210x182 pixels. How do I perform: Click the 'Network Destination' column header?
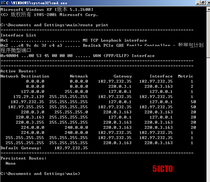(x=25, y=76)
